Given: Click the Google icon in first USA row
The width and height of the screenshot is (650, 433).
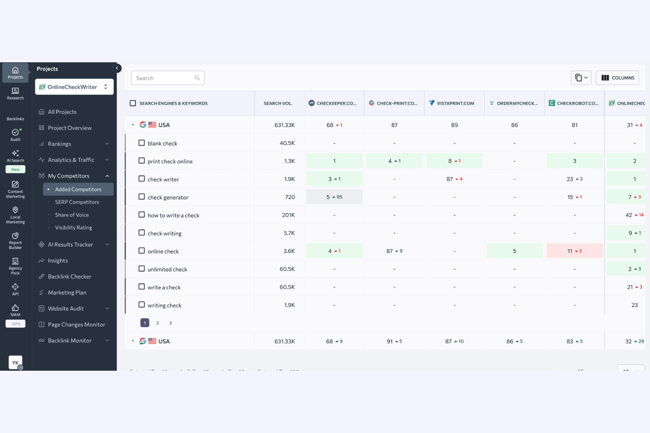Looking at the screenshot, I should 143,125.
